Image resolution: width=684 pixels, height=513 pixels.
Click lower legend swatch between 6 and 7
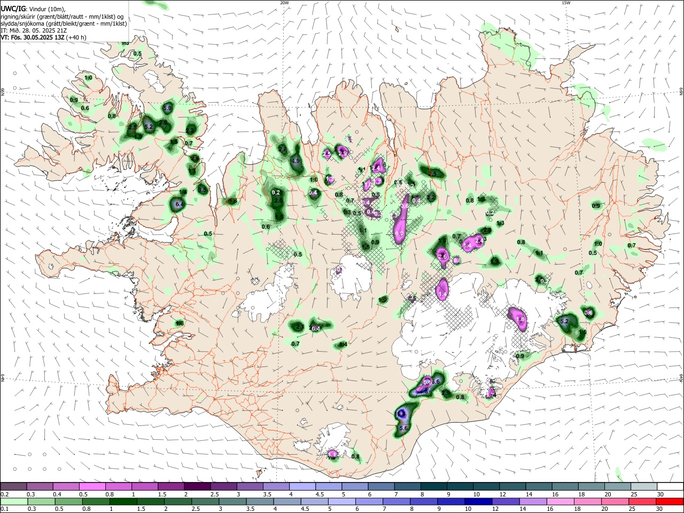[x=369, y=501]
